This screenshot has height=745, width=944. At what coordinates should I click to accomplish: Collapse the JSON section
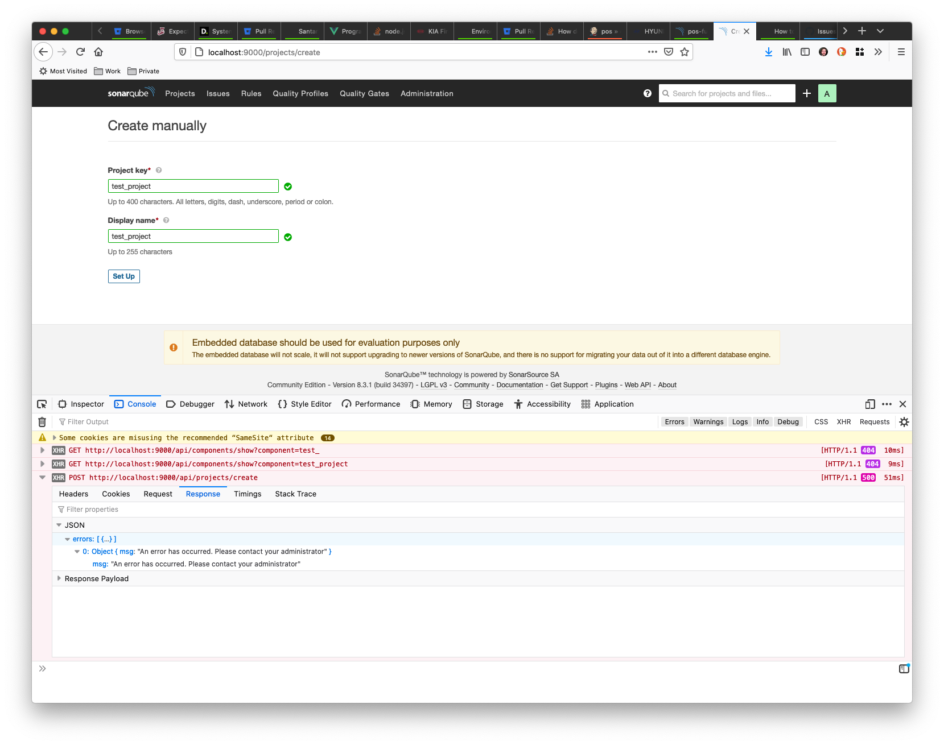click(59, 525)
